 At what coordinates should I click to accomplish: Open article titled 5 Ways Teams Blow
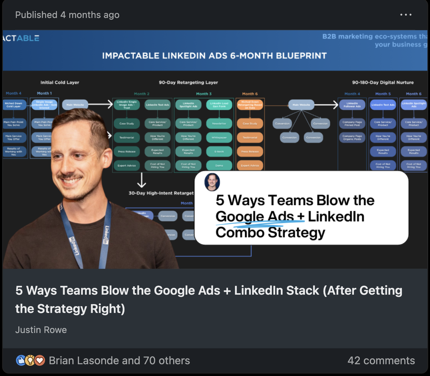209,299
